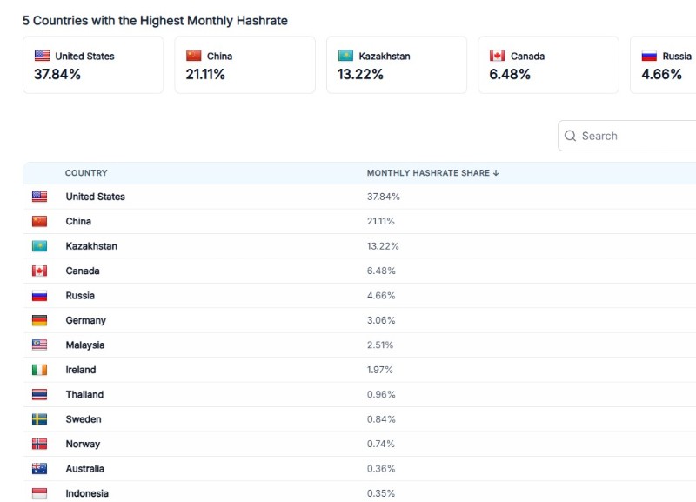Click the 21.11% cell in the China table row
The height and width of the screenshot is (502, 696).
pos(381,221)
